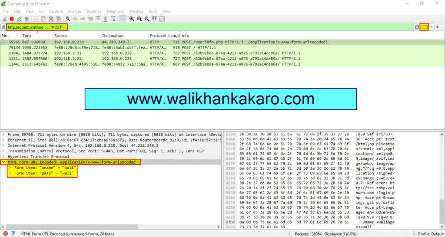Sort by the Destination column header
Image resolution: width=445 pixels, height=237 pixels.
pos(125,36)
